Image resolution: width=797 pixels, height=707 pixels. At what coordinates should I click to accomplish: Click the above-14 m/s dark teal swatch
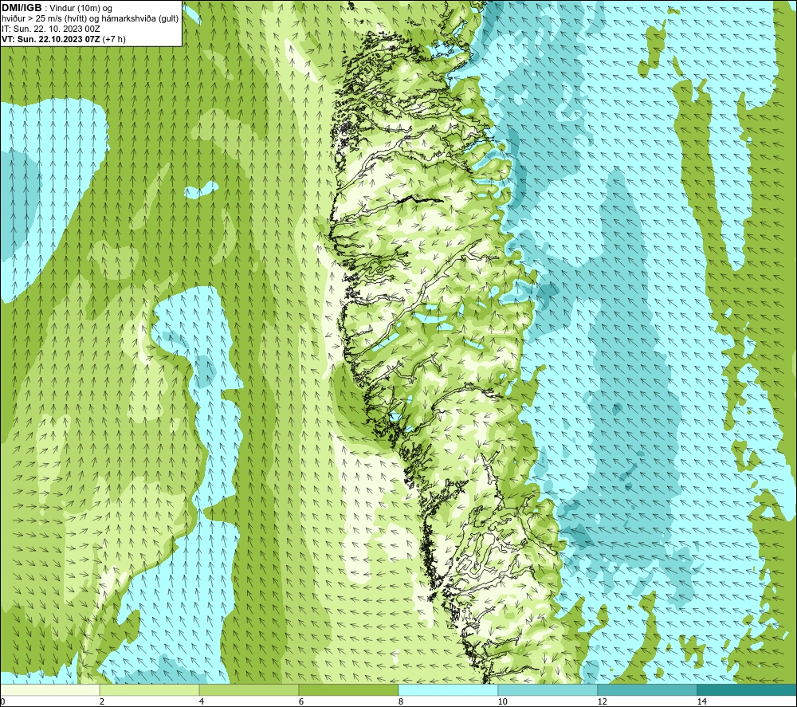[748, 689]
